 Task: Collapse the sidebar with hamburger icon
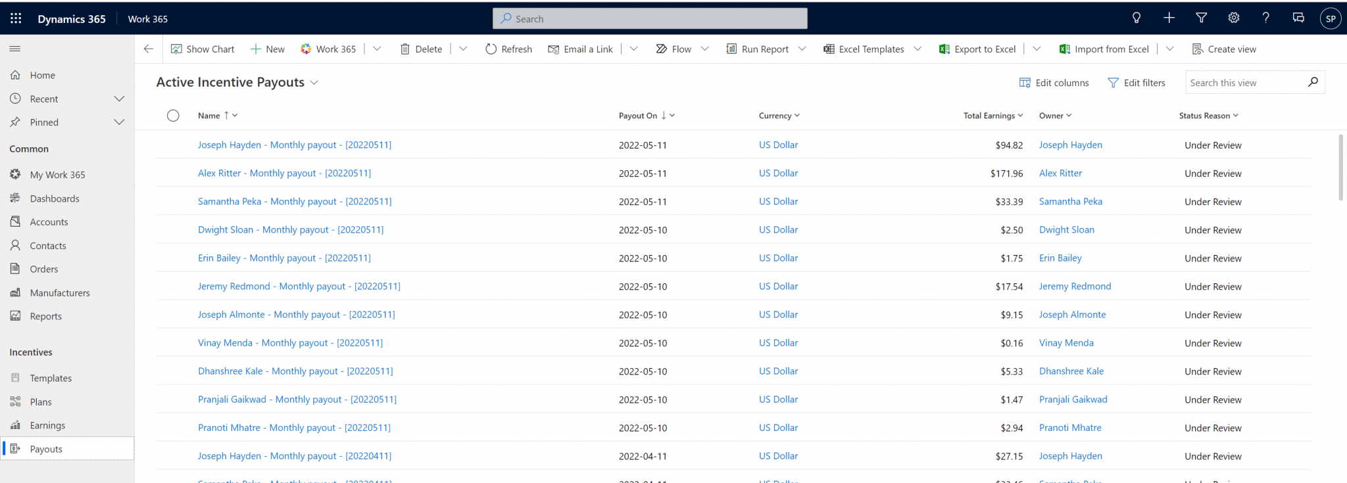(x=15, y=49)
